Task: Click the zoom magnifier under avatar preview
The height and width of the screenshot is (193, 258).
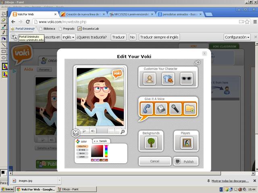Action: pos(123,132)
